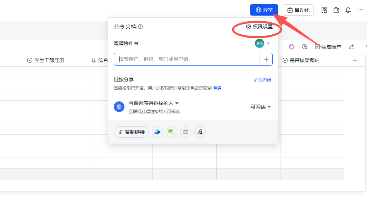The image size is (367, 217).
Task: Focus the search collaborators input field
Action: click(x=187, y=59)
